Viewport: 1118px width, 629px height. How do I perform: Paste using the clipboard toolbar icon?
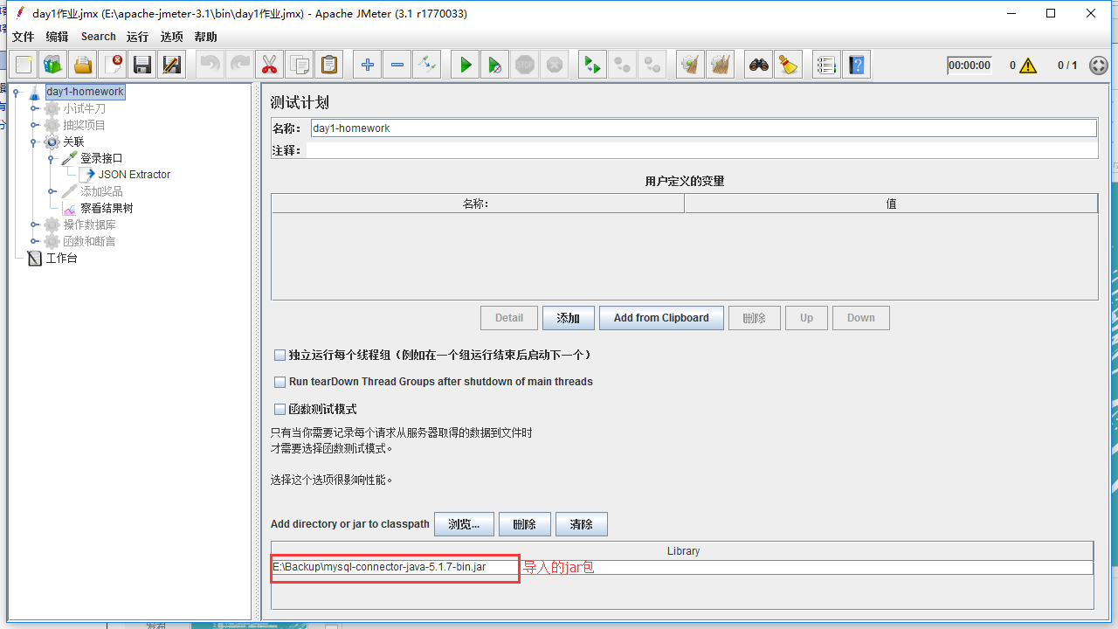point(328,65)
